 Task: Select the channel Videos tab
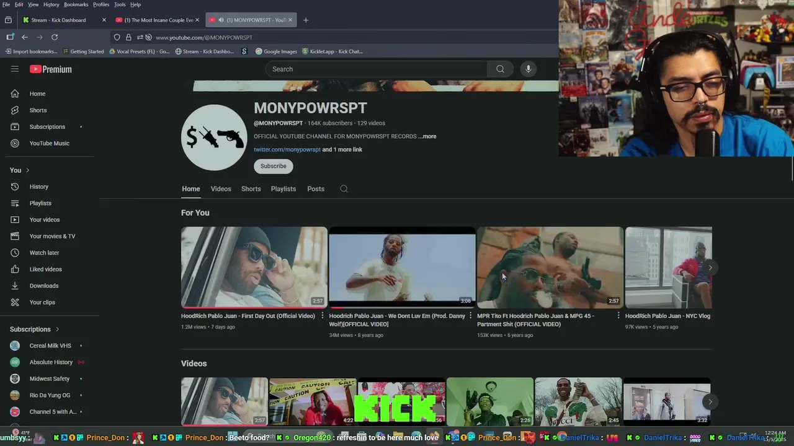point(221,189)
